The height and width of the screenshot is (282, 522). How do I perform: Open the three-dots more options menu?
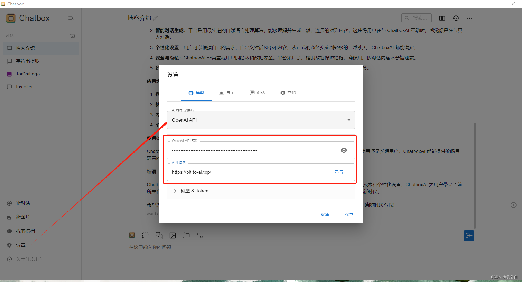[x=470, y=18]
